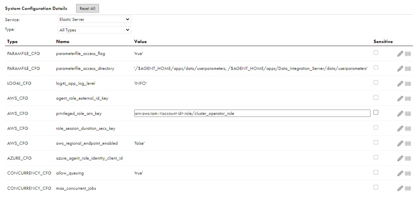Click the AZURE_CFG type cell
Viewport: 419px width, 198px height.
[x=19, y=158]
